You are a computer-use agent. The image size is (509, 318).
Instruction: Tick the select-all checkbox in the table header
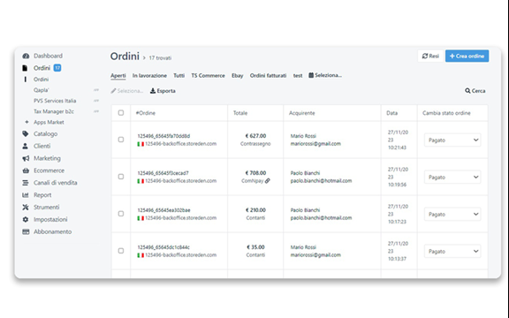point(121,112)
